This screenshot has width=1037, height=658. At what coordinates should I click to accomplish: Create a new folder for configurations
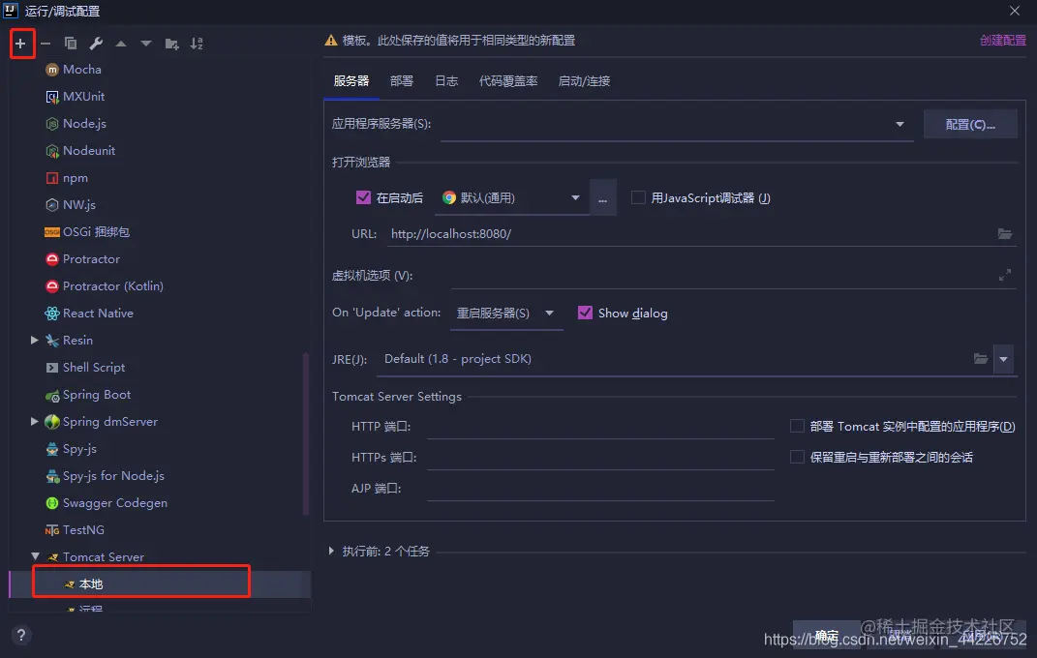pyautogui.click(x=171, y=44)
